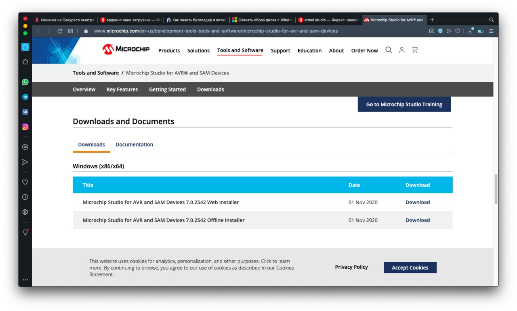Image resolution: width=517 pixels, height=311 pixels.
Task: Open the Microchip account user icon
Action: (401, 50)
